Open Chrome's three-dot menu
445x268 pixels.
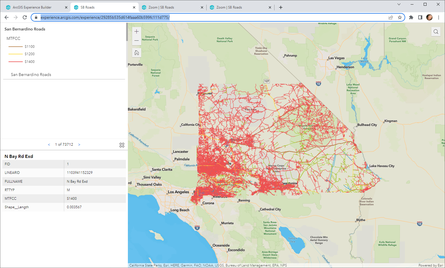click(438, 17)
